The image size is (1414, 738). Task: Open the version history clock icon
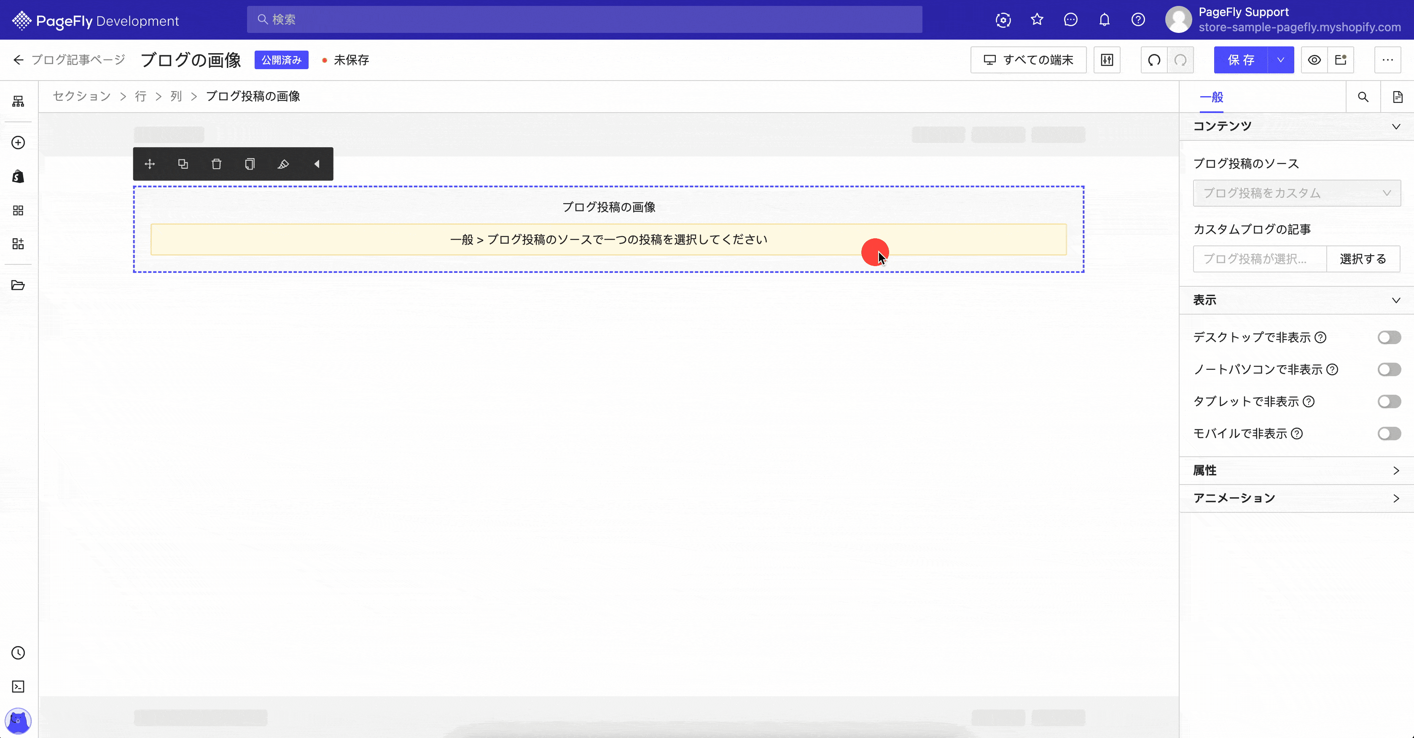pos(18,653)
